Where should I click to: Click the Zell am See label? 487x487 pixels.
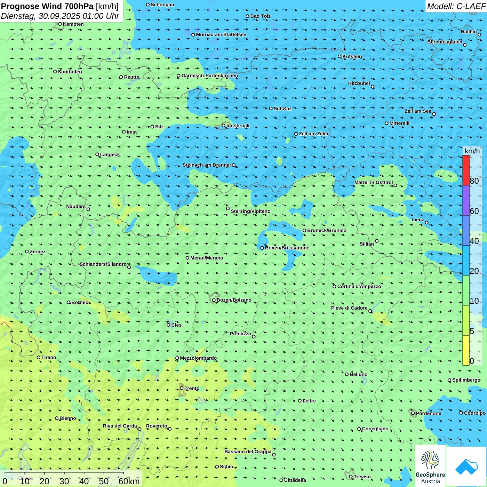tap(418, 111)
